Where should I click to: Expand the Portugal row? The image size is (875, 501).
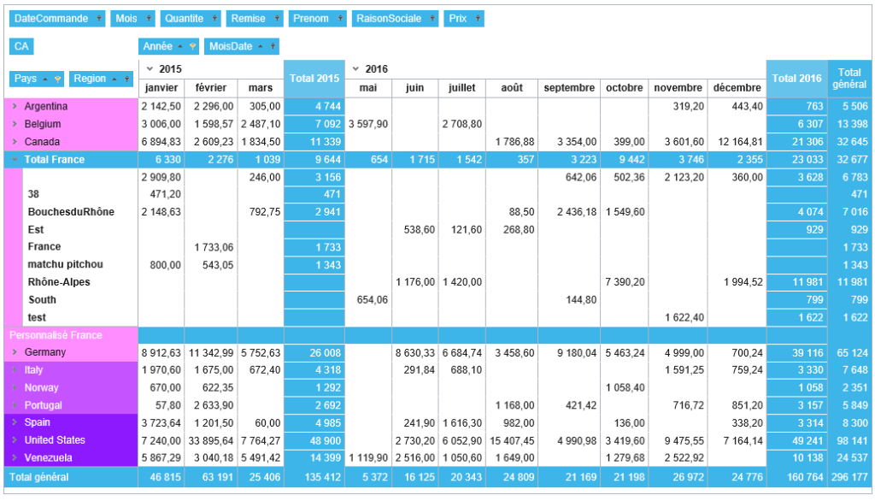[15, 405]
